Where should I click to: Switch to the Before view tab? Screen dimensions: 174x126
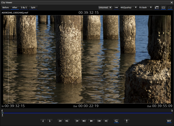[6, 8]
